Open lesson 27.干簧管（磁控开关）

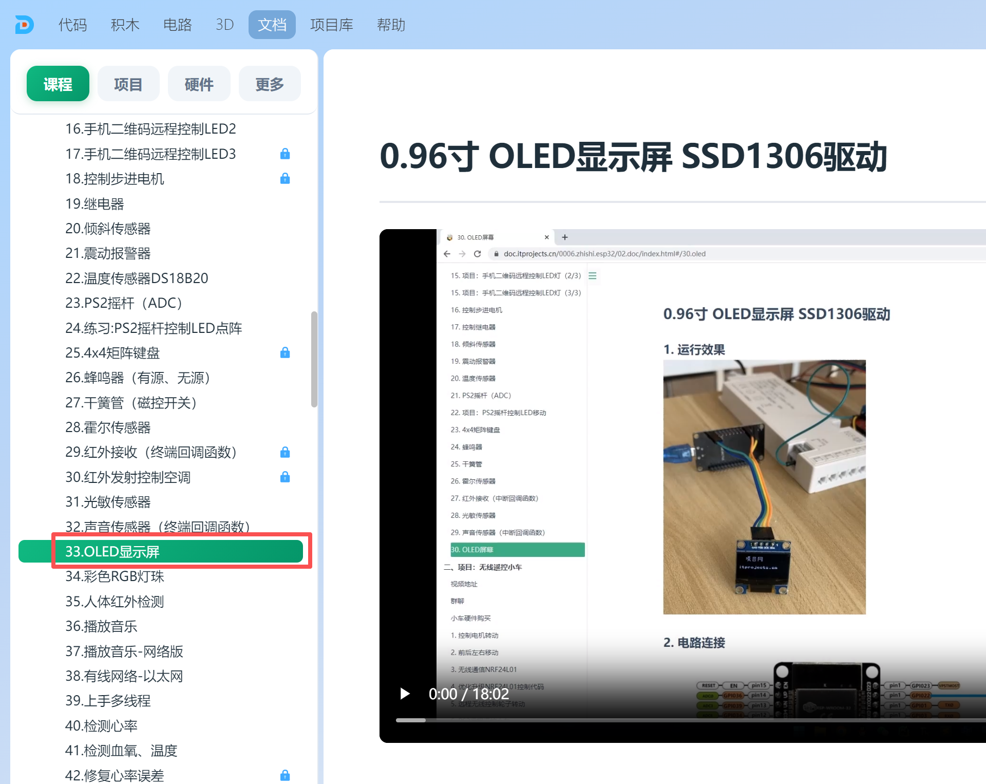132,402
